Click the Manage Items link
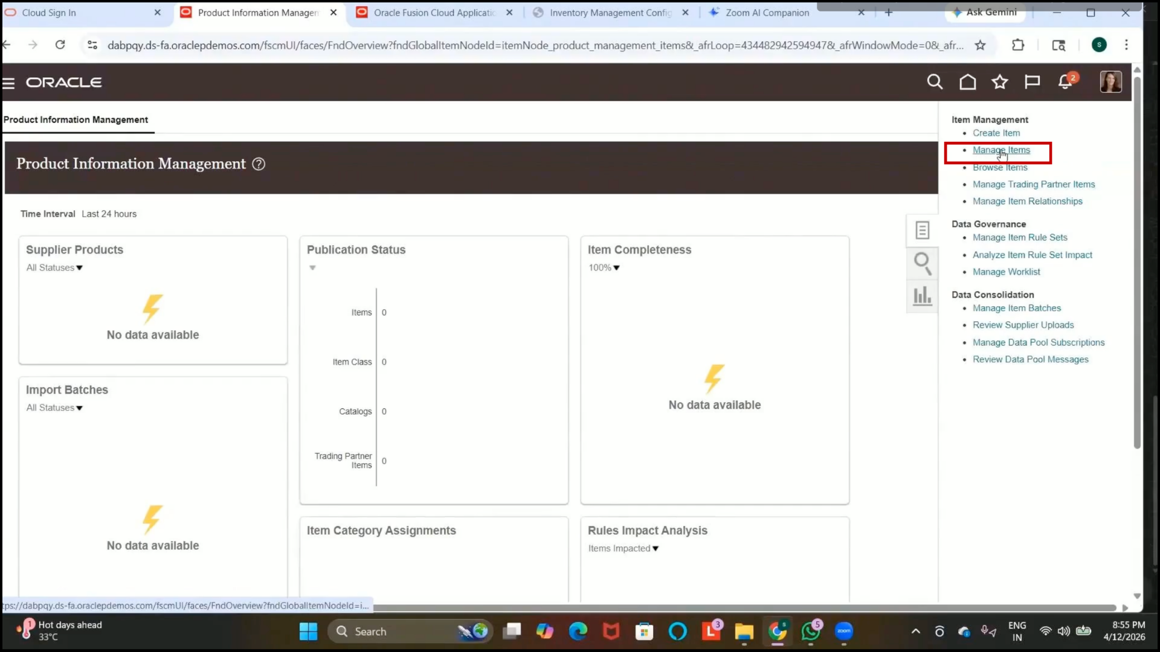The height and width of the screenshot is (652, 1160). 1001,150
